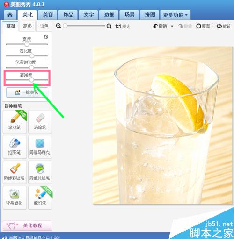
Task: Switch to the 饰品 tab
Action: (x=68, y=15)
